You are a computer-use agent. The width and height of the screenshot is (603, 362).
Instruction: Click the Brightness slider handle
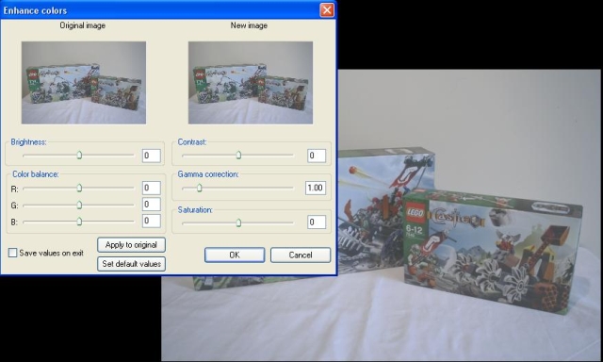(x=79, y=155)
